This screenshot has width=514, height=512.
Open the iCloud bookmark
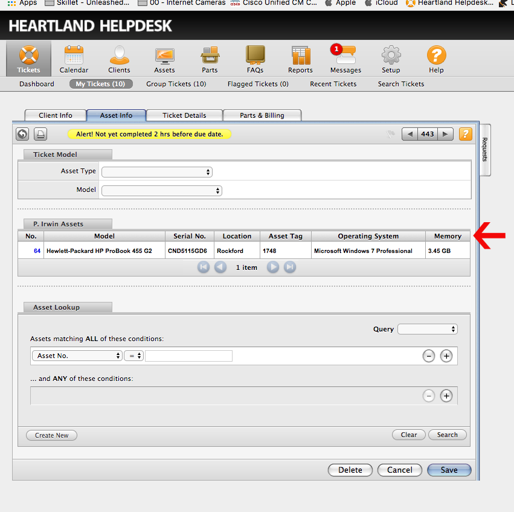(381, 3)
